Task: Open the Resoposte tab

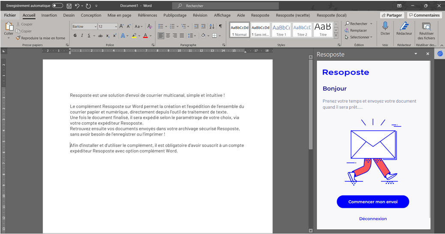Action: point(260,15)
